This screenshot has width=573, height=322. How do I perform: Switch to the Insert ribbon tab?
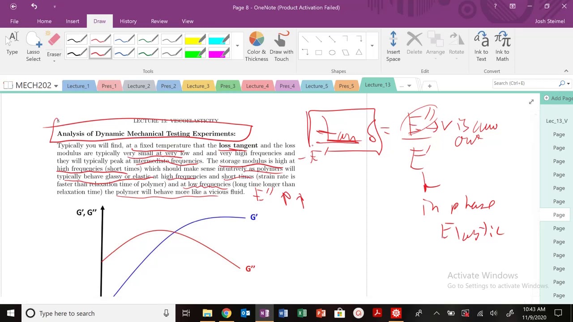point(73,21)
